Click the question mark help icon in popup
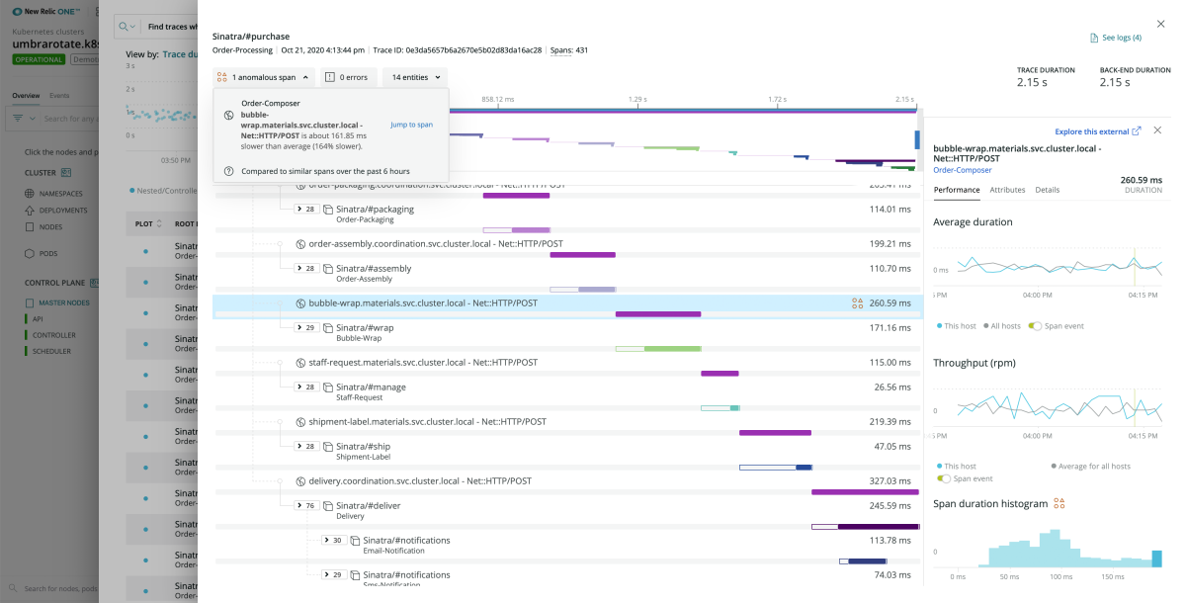This screenshot has width=1186, height=603. pos(228,170)
